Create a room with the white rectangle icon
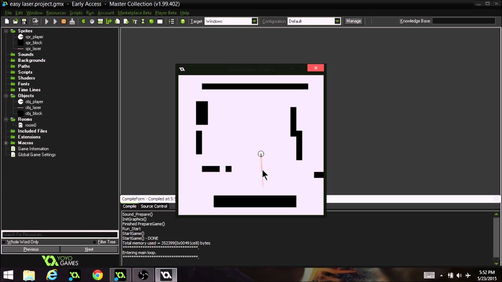Image resolution: width=502 pixels, height=282 pixels. click(x=160, y=21)
